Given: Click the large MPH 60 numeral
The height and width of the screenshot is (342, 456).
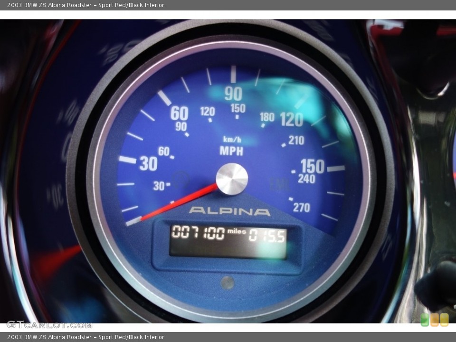Looking at the screenshot, I should pyautogui.click(x=179, y=113).
